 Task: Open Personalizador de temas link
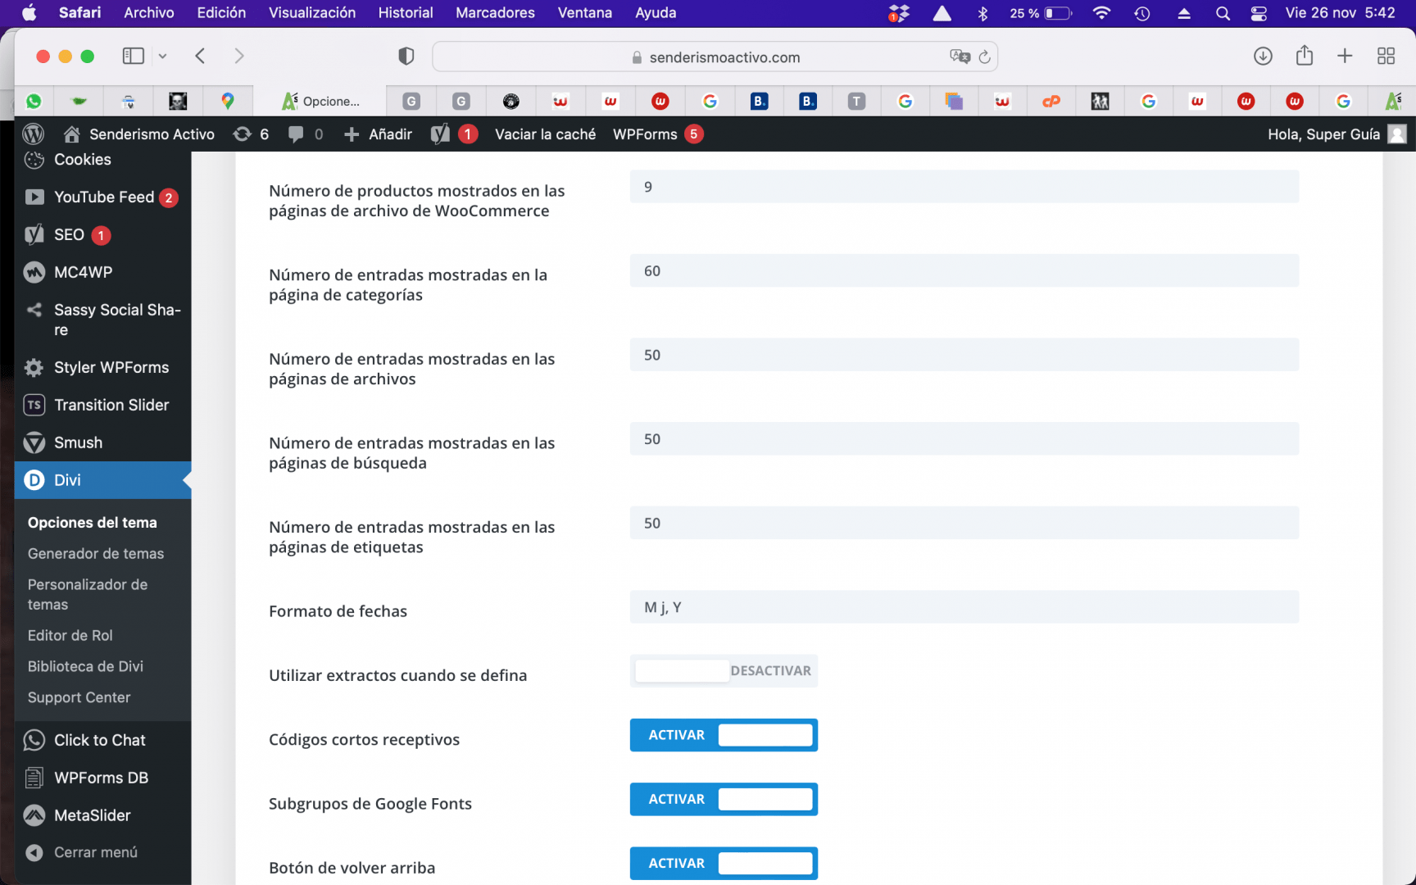[88, 594]
